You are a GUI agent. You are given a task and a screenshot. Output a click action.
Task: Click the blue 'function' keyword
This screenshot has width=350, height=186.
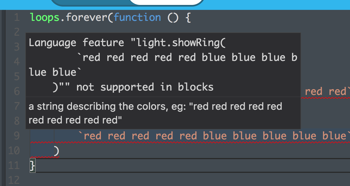137,17
